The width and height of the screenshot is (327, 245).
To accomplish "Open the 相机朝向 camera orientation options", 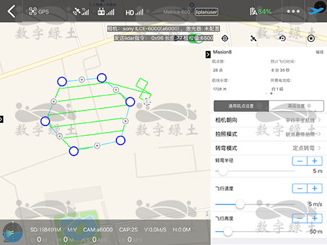I will (x=269, y=120).
